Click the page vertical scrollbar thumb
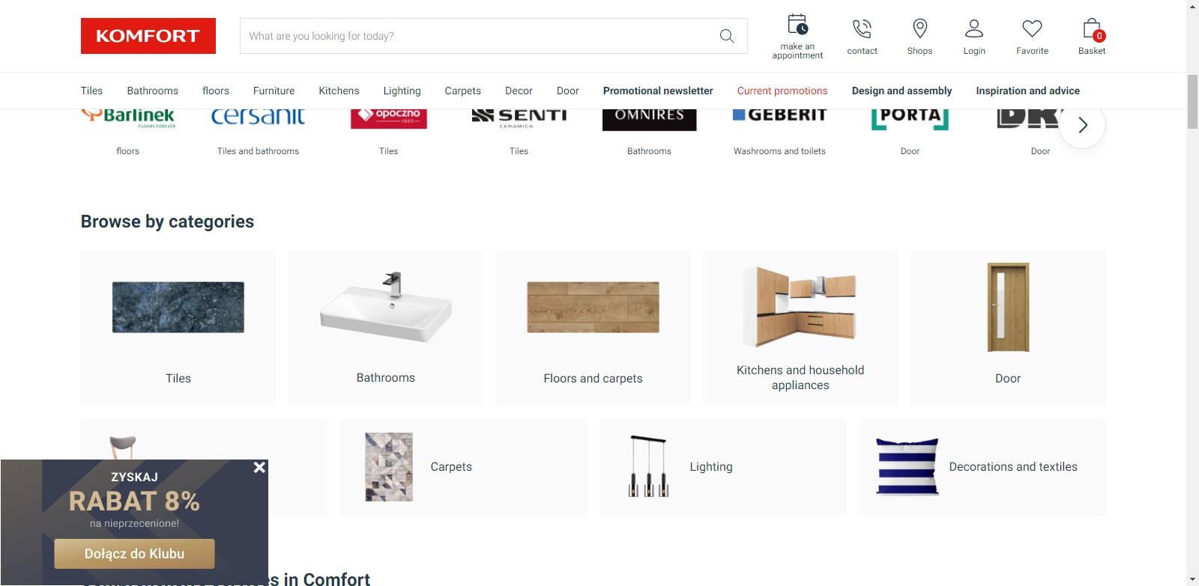1199x586 pixels. tap(1192, 101)
